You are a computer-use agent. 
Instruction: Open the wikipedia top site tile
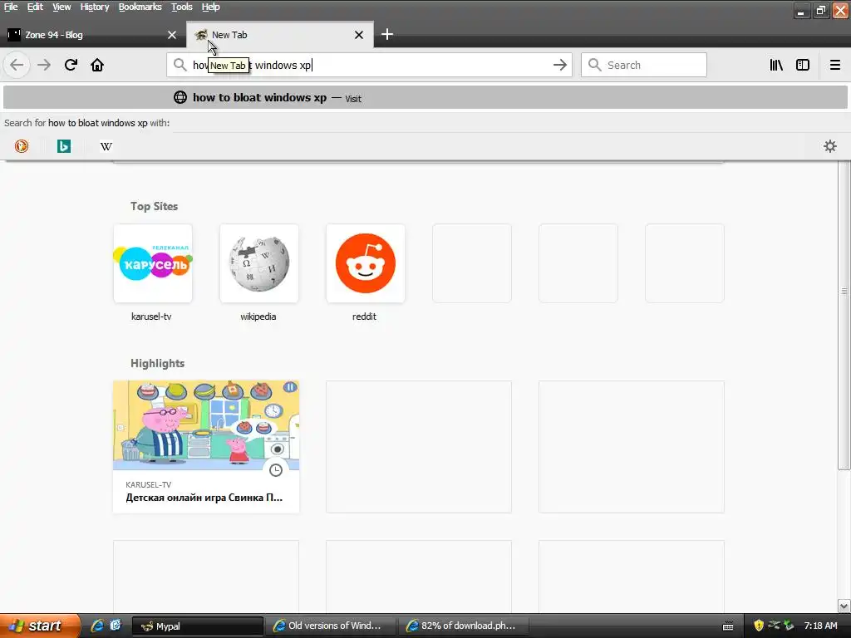pyautogui.click(x=259, y=263)
